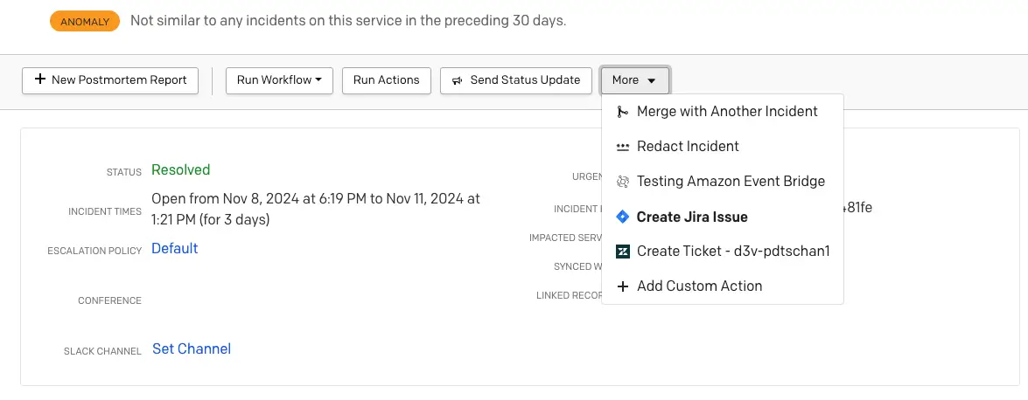Click the megaphone icon on Send Status Update

[457, 80]
